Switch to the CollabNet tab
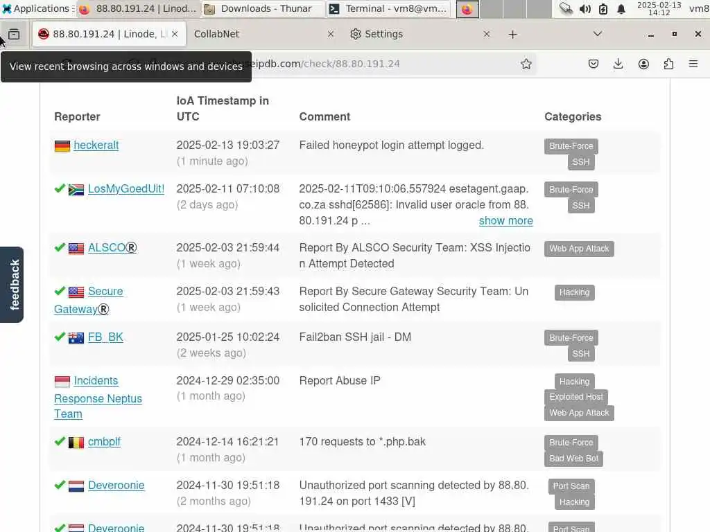 tap(264, 34)
